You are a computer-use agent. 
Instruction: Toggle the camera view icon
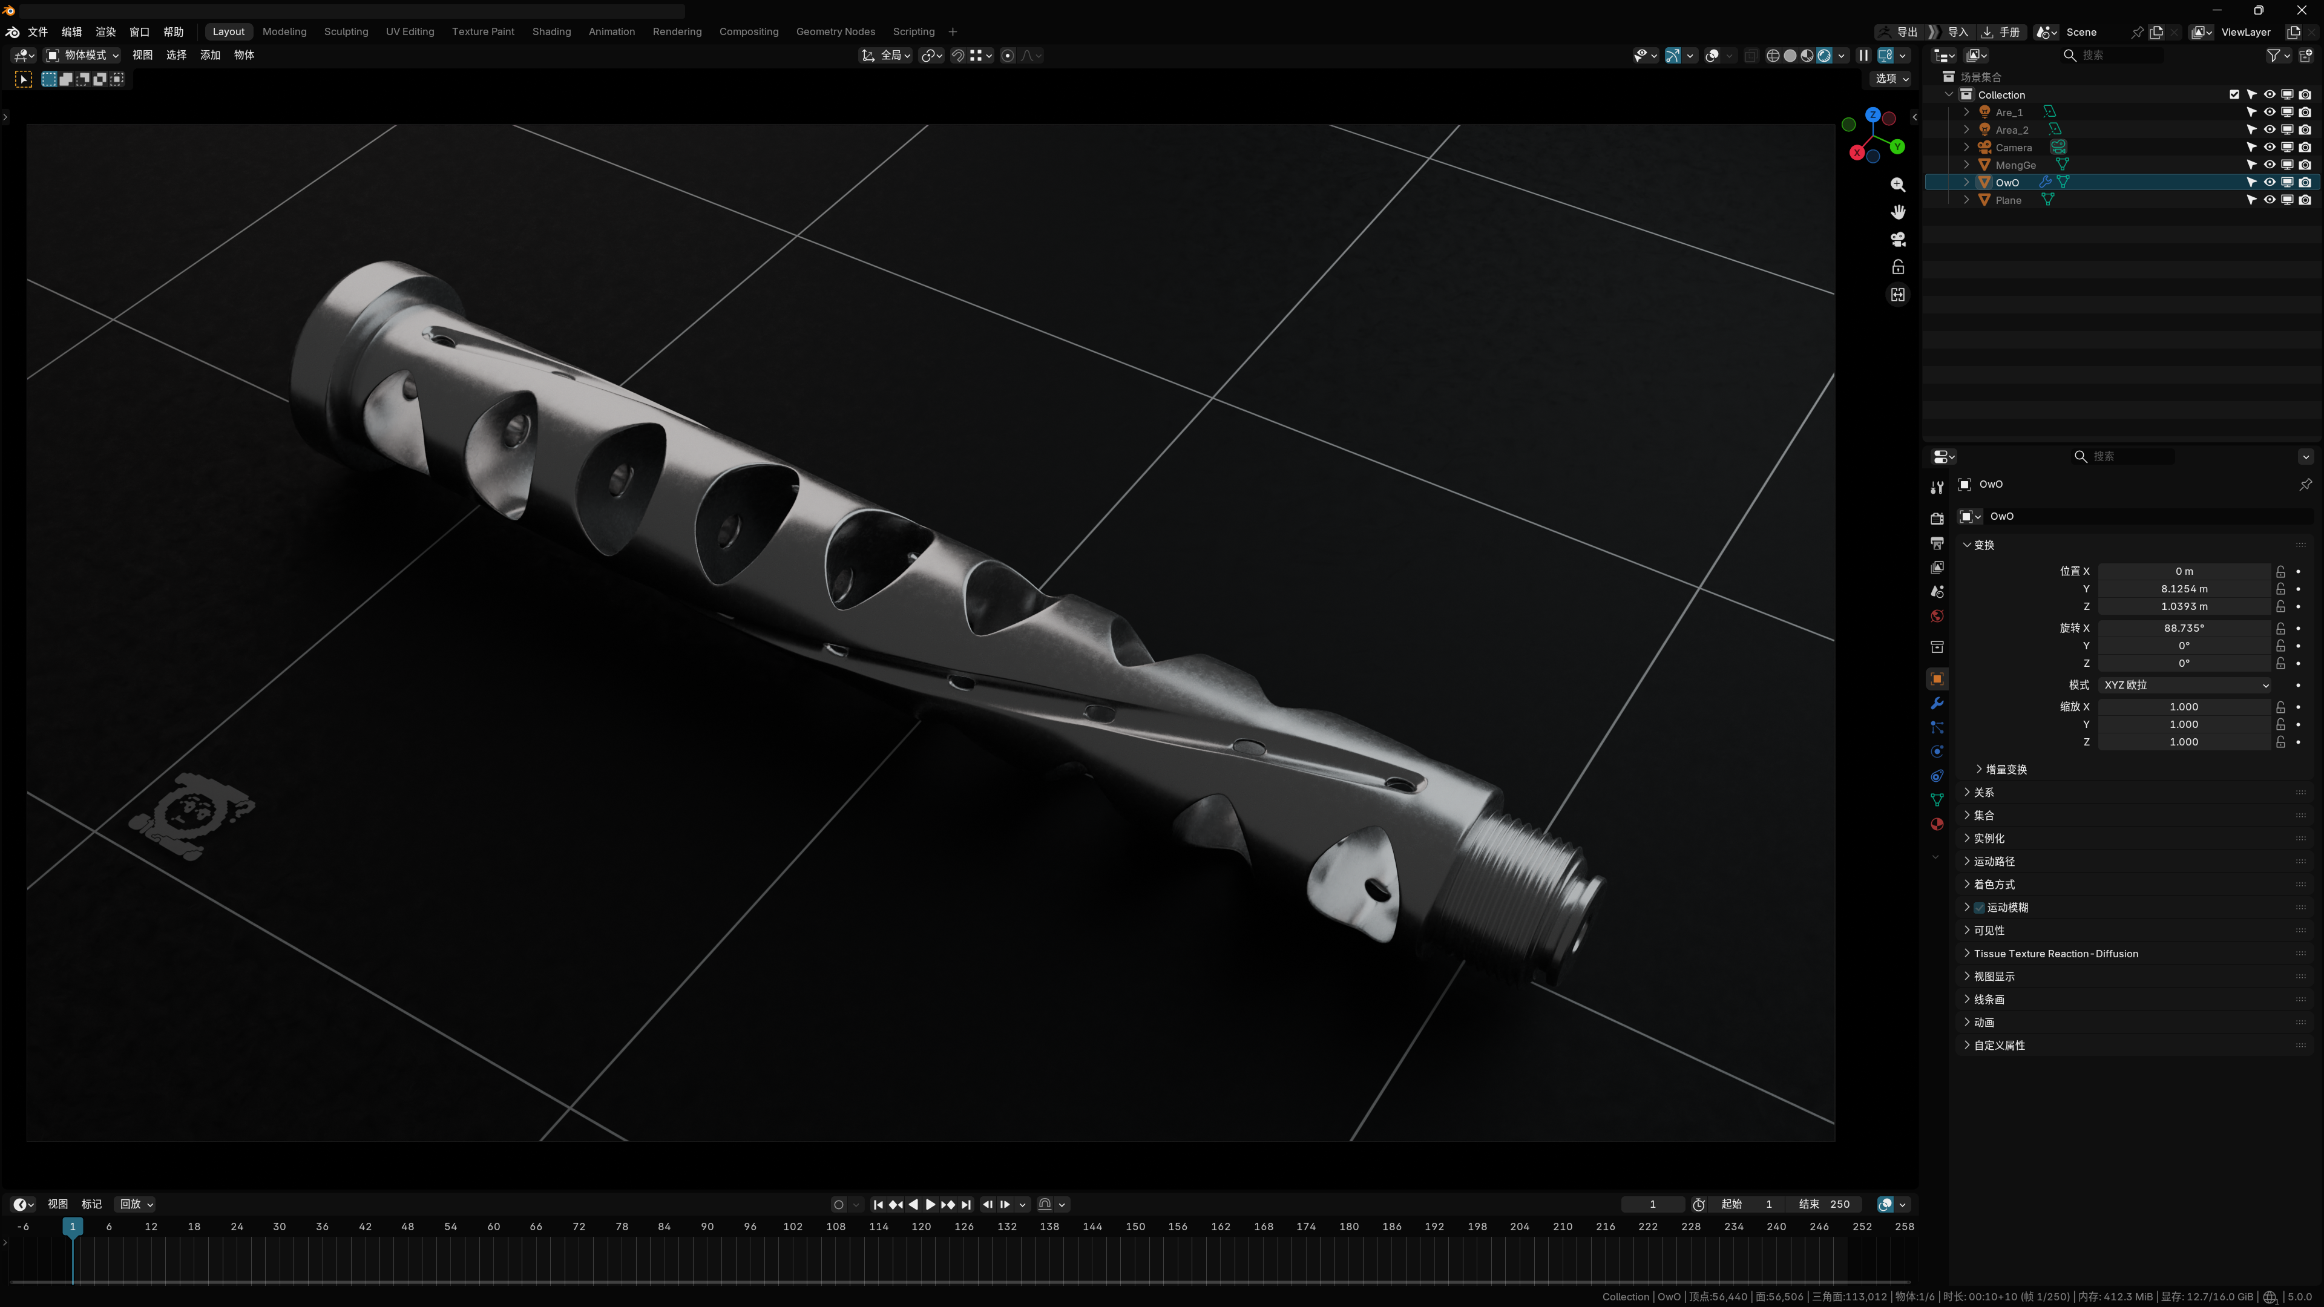point(1898,239)
